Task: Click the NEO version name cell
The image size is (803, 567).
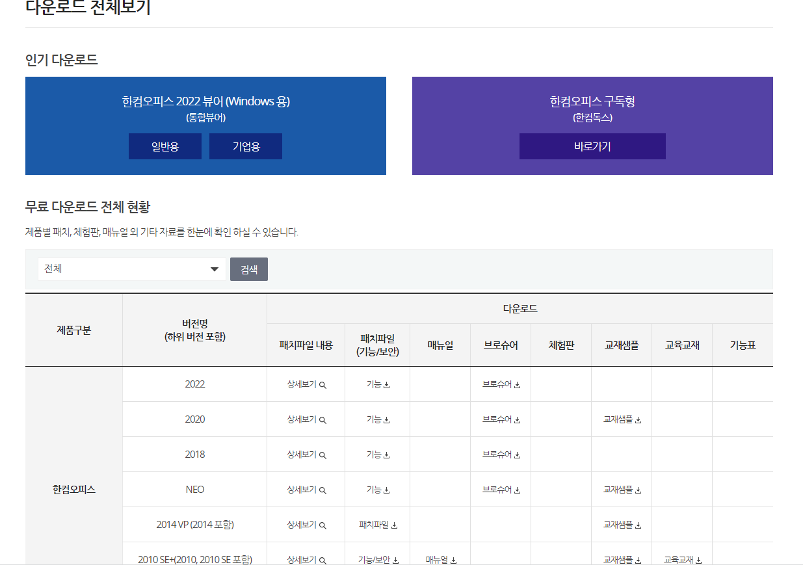Action: (194, 490)
